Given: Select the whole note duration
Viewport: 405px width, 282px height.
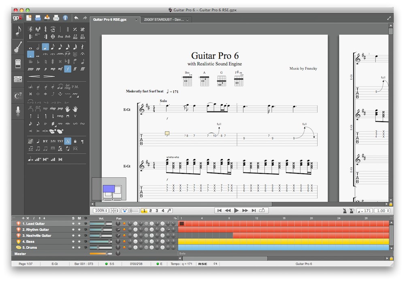Looking at the screenshot, I should [x=30, y=48].
